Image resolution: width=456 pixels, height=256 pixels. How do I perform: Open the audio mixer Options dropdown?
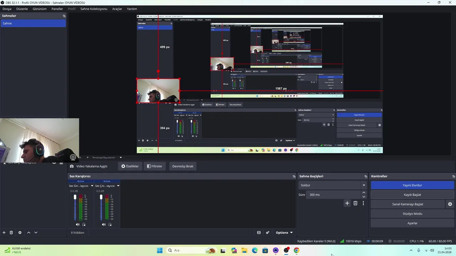(x=284, y=233)
